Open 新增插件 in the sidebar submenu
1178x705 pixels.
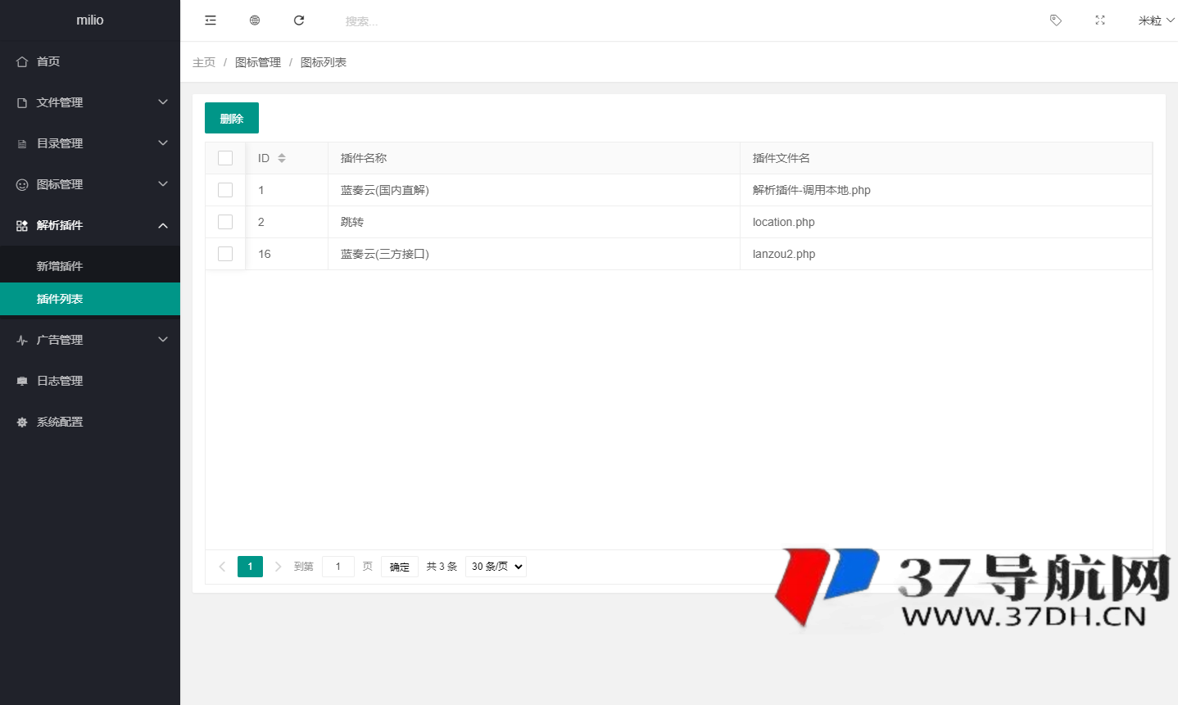[60, 266]
